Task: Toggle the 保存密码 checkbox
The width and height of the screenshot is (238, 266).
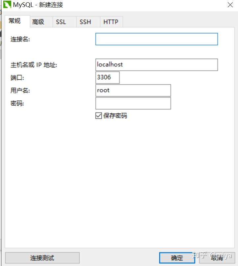Action: [98, 116]
